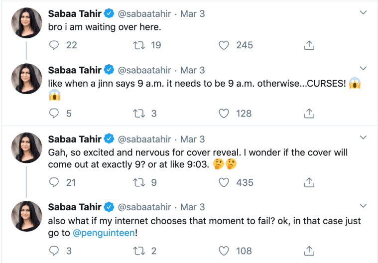378x263 pixels.
Task: Like the jinn 9 a.m. CURSES tweet
Action: click(x=224, y=114)
